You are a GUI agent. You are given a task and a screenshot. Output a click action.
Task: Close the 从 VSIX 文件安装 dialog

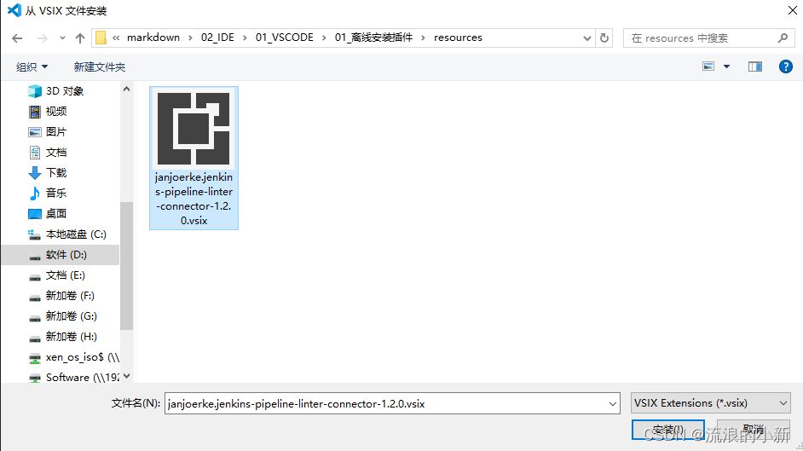(x=791, y=10)
